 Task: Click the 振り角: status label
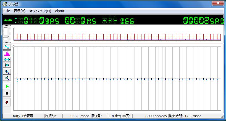96,116
